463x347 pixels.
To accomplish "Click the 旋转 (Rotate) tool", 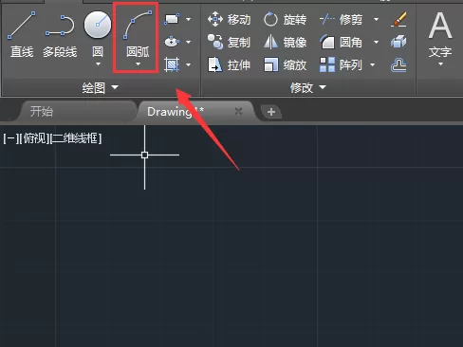I will click(x=285, y=19).
